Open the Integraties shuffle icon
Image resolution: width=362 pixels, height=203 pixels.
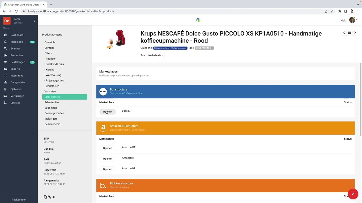point(5,76)
